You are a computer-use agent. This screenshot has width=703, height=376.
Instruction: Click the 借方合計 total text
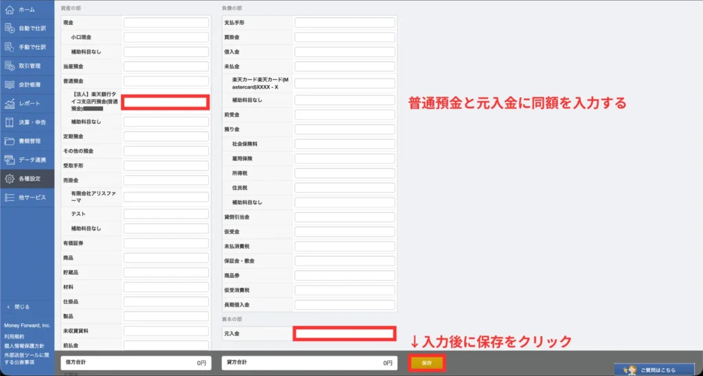pos(77,362)
